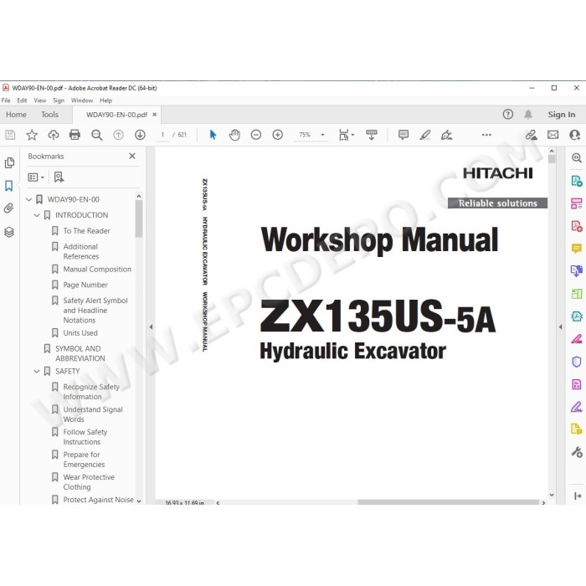The width and height of the screenshot is (586, 586).
Task: Open the zoom level 75% dropdown
Action: click(323, 135)
